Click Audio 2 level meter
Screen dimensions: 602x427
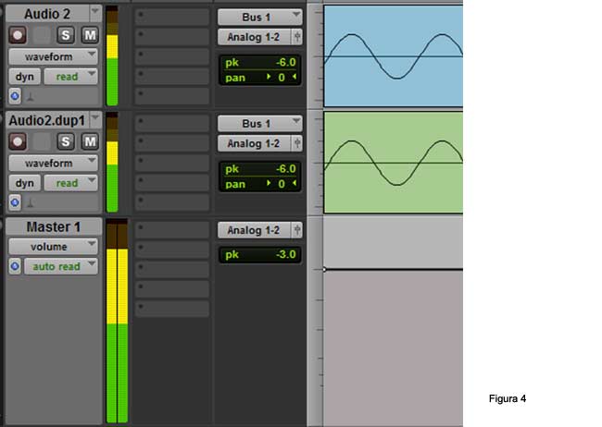click(x=112, y=55)
